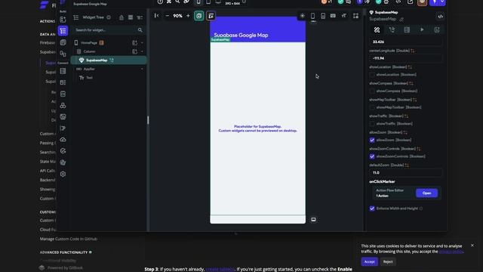Select SupabaseMap in the widget tree
The image size is (483, 272).
point(109,60)
